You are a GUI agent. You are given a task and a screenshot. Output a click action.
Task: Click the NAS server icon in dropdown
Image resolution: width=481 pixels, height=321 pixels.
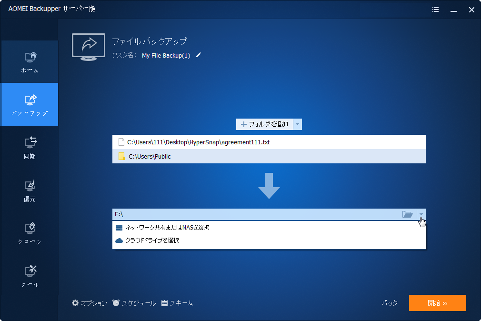click(x=119, y=228)
